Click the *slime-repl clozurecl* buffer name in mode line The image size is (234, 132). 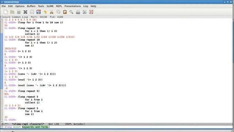click(x=28, y=124)
